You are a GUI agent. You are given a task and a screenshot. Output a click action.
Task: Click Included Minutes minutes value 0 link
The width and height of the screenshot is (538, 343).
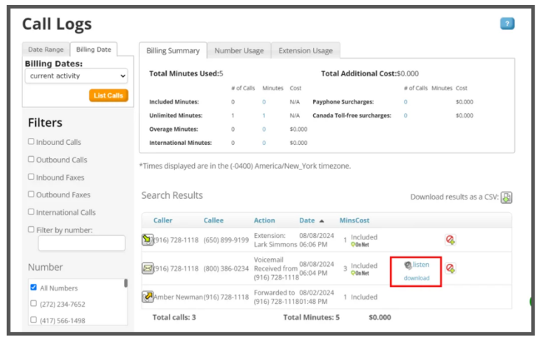tap(264, 102)
